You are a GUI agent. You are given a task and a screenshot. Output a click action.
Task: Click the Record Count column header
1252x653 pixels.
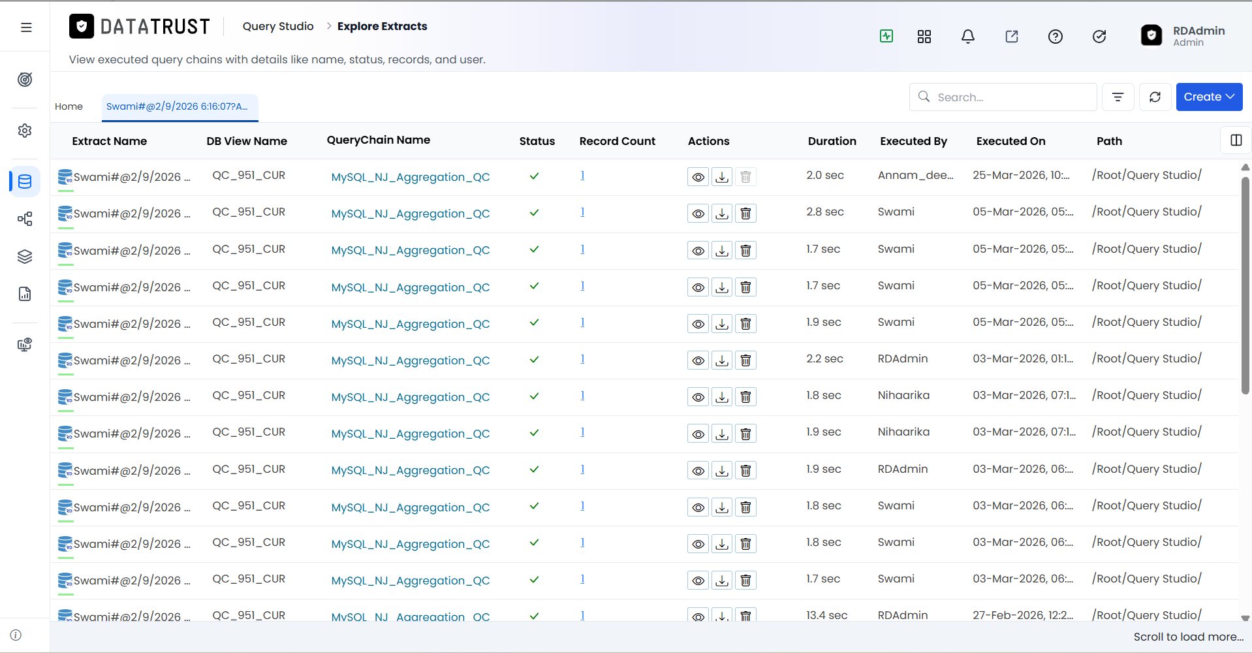(617, 141)
